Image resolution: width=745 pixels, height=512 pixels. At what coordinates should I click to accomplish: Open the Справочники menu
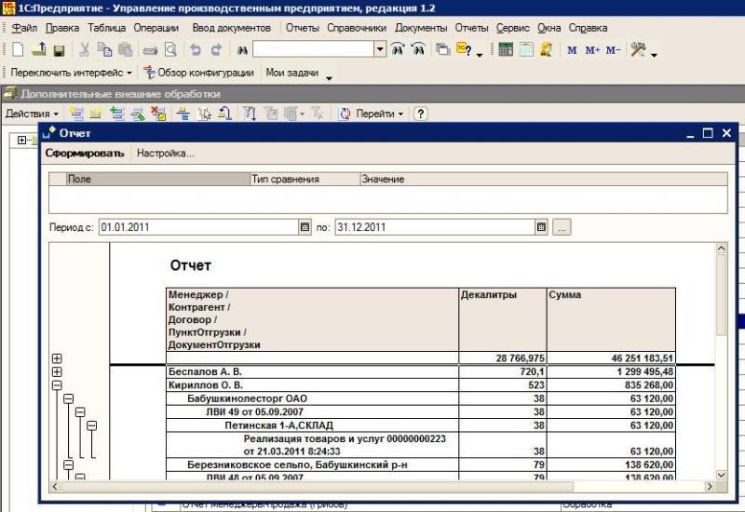[357, 28]
